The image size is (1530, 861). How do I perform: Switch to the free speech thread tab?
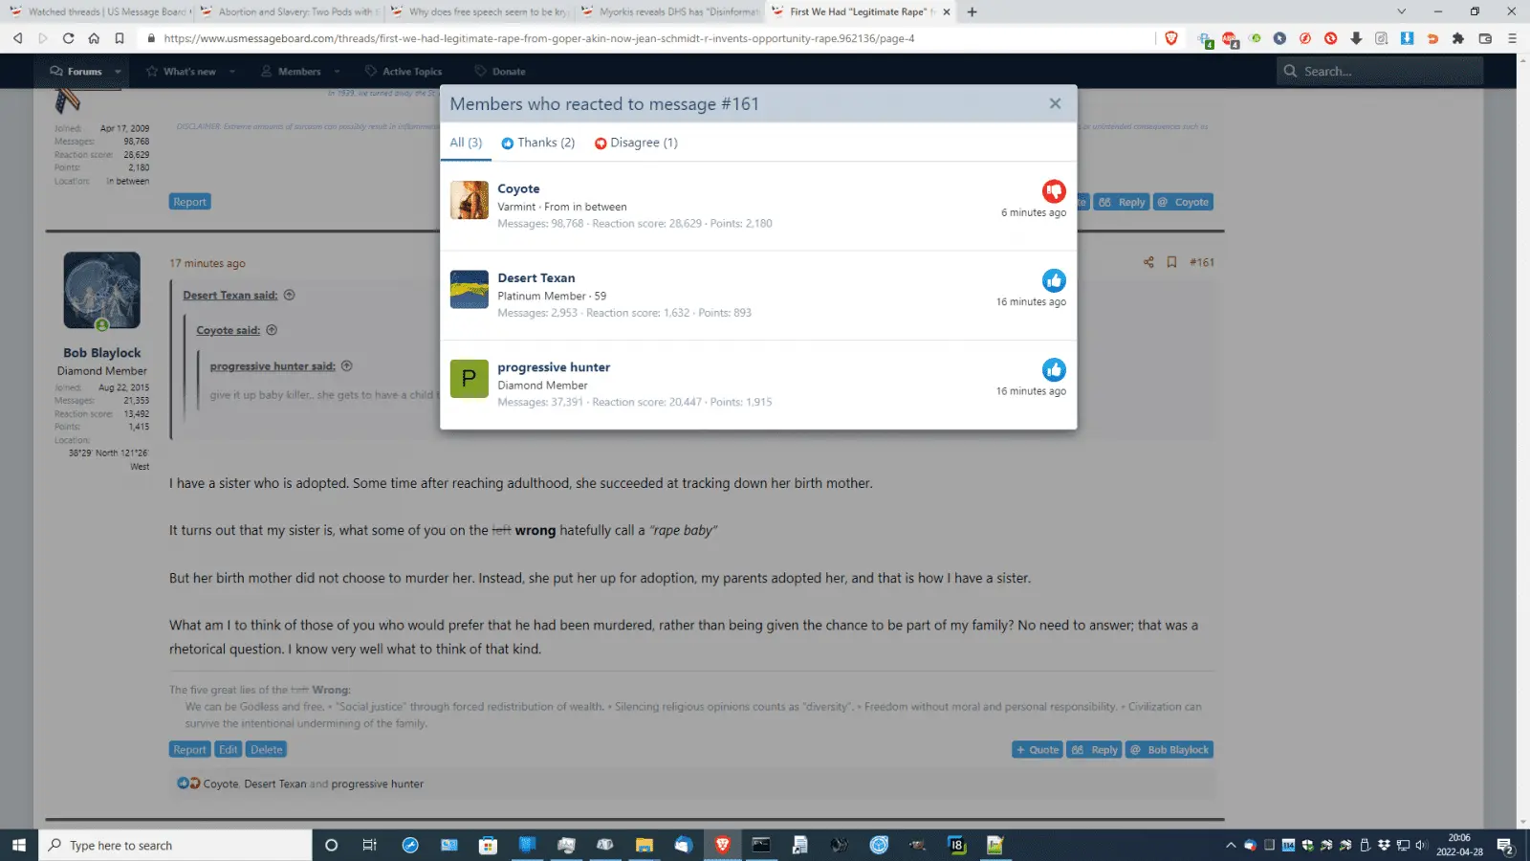click(x=478, y=11)
